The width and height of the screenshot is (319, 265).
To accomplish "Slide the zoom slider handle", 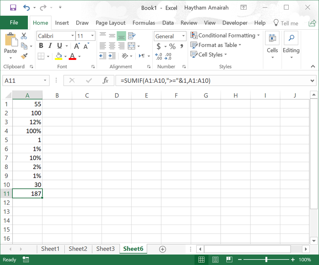I will [x=266, y=260].
